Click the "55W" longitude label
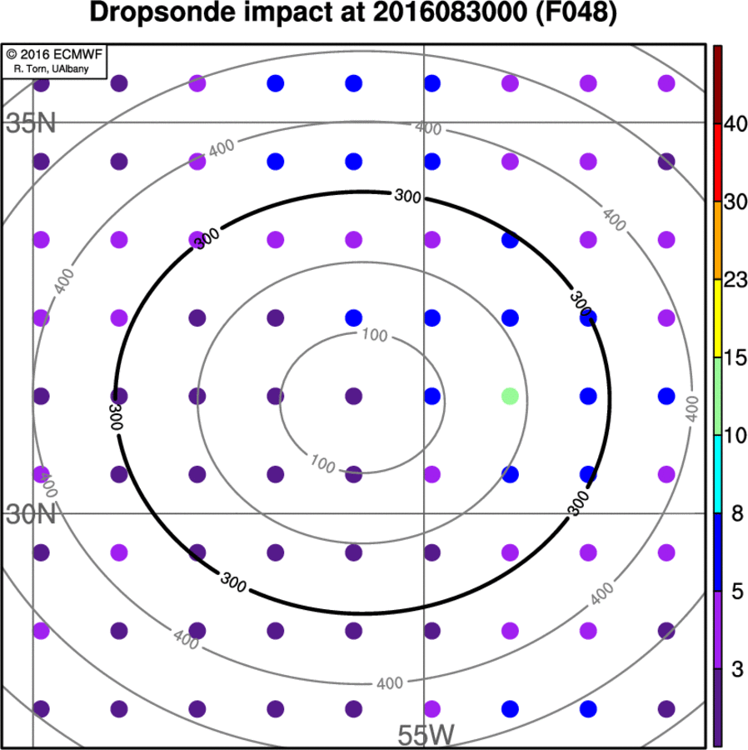This screenshot has height=750, width=748. point(426,735)
